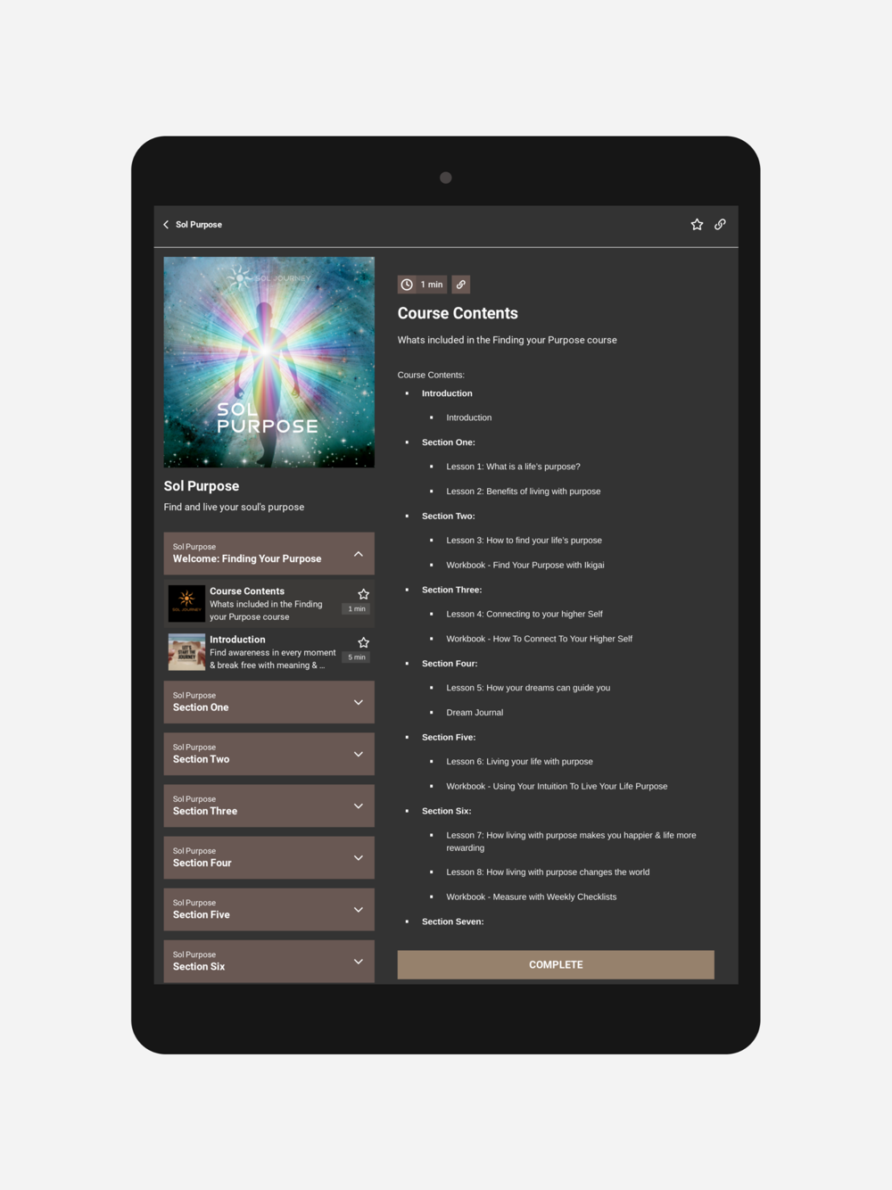The image size is (892, 1190).
Task: Click 'Lesson 4: Connecting to your higher Self'
Action: click(524, 614)
